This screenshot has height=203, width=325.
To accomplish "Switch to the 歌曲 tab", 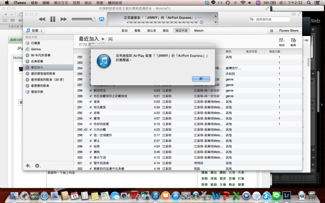I will point(124,30).
